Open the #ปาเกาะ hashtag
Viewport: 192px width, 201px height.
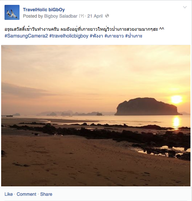(x=134, y=36)
